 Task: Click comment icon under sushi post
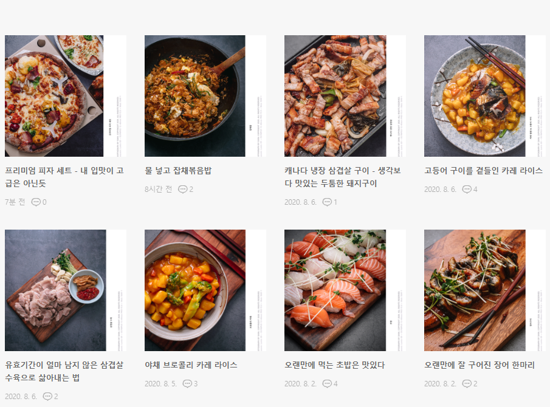coord(327,384)
